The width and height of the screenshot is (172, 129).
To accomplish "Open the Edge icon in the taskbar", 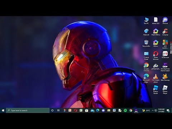I will [x=98, y=110].
